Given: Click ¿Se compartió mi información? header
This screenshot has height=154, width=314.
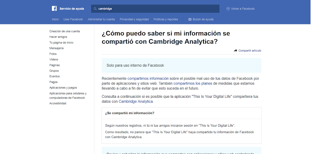Looking at the screenshot, I should coord(130,113).
